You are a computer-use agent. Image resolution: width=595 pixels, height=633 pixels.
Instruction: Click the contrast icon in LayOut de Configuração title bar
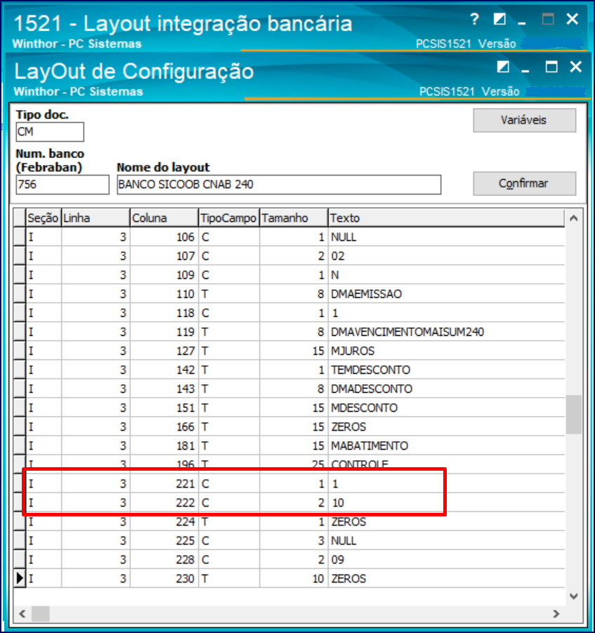[x=503, y=67]
